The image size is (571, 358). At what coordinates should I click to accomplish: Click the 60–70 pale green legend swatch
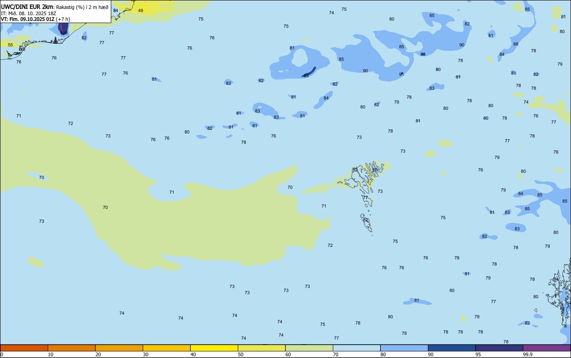coord(309,348)
